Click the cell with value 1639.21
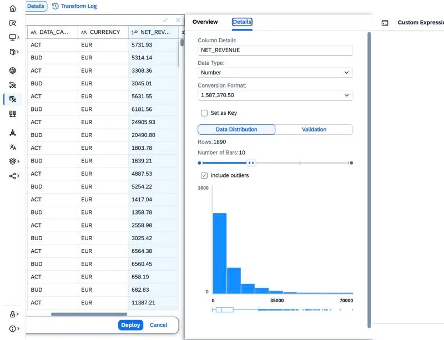Image resolution: width=444 pixels, height=340 pixels. point(153,161)
